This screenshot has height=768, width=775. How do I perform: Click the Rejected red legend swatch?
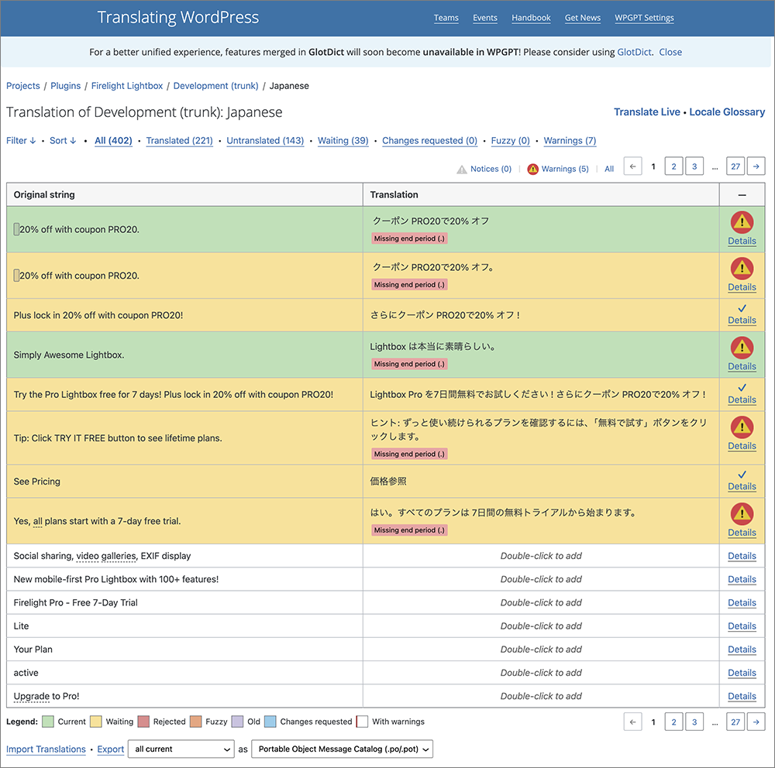click(x=143, y=722)
